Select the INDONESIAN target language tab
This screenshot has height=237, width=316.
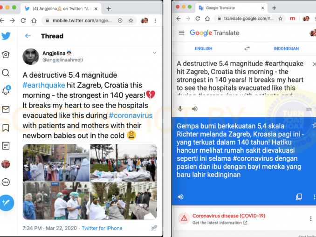[x=286, y=48]
